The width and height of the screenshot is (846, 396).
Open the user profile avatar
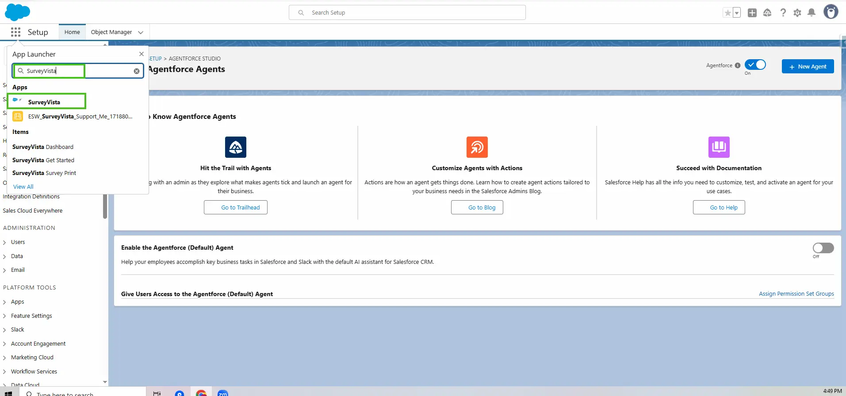[x=830, y=12]
